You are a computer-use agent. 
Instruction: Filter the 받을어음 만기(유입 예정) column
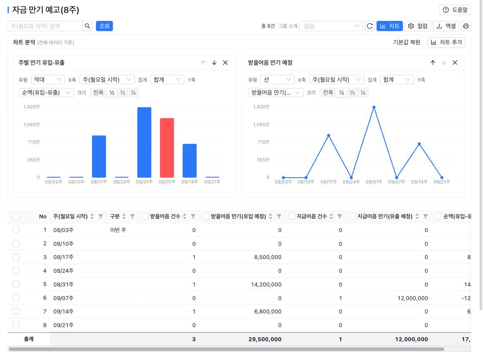coord(279,216)
